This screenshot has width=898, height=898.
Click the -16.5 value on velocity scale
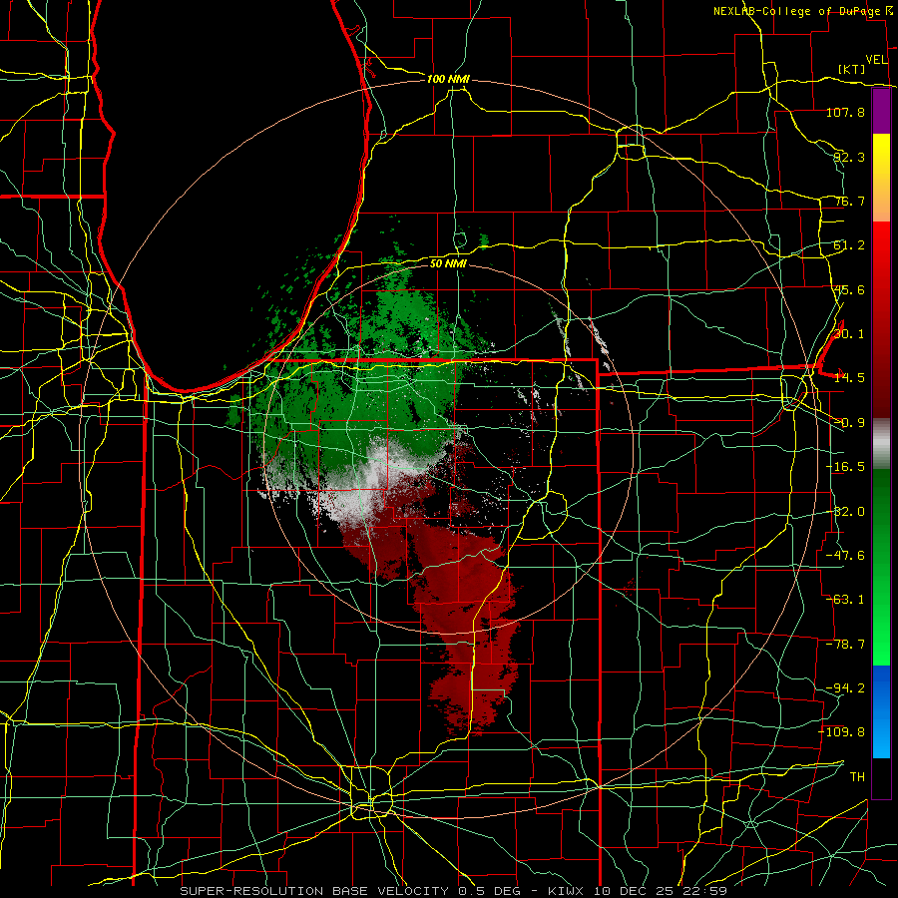point(845,467)
